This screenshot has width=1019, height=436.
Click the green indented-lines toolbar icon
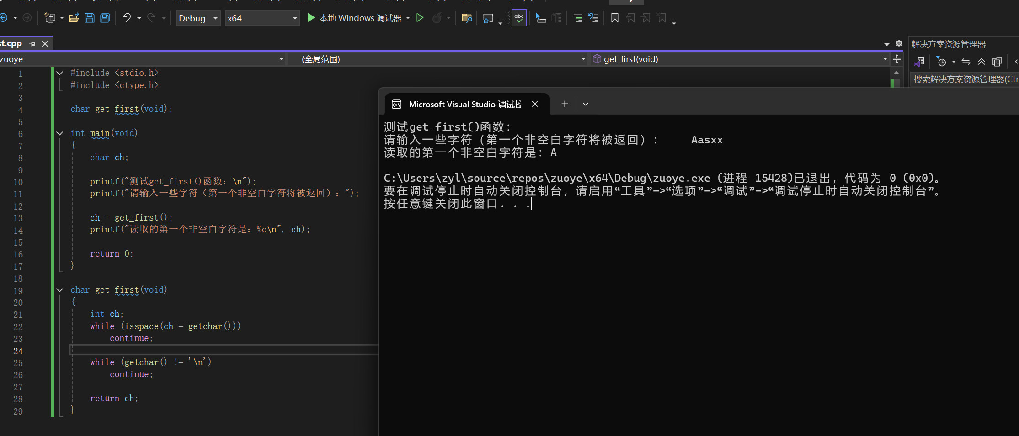(x=578, y=18)
